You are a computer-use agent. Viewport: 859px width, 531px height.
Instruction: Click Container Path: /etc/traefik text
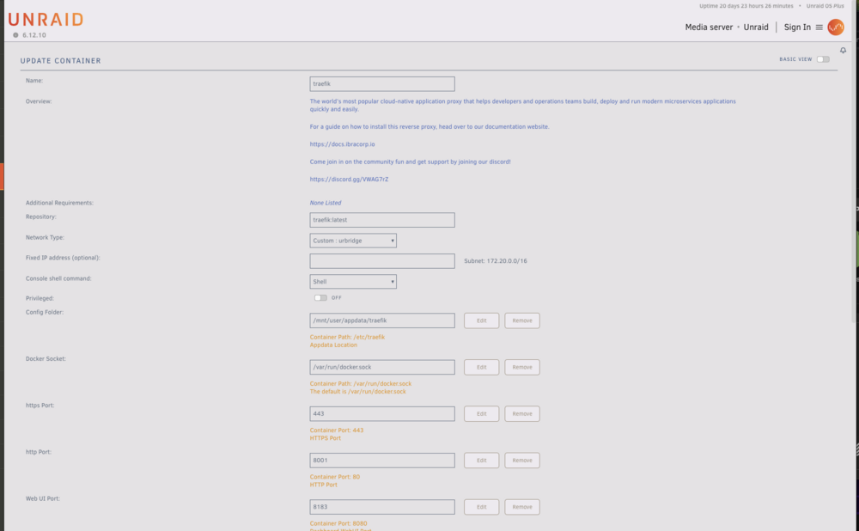[347, 337]
